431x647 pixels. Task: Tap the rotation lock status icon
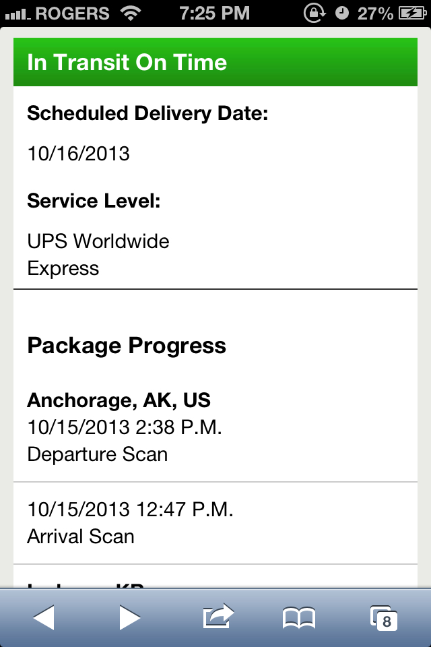pos(314,13)
